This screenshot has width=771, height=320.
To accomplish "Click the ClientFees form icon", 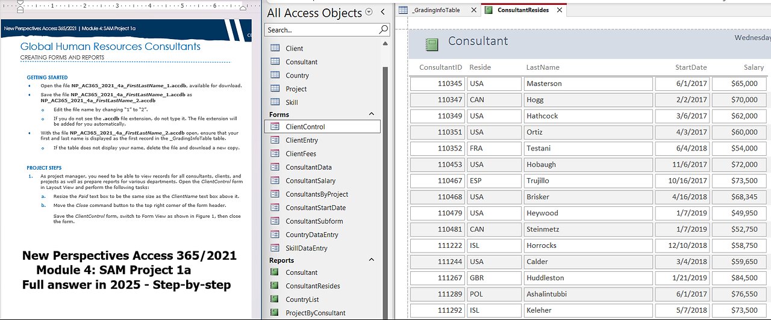I will click(275, 153).
